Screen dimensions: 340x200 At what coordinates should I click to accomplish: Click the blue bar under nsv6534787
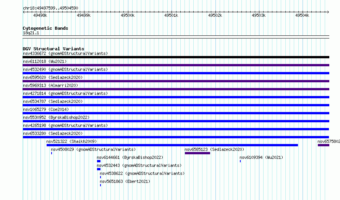(x=176, y=105)
